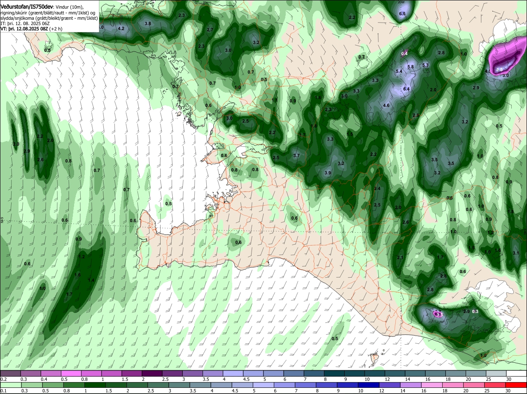The width and height of the screenshot is (527, 394).
Task: Click the 0.2 label in top legend row
Action: (3, 379)
